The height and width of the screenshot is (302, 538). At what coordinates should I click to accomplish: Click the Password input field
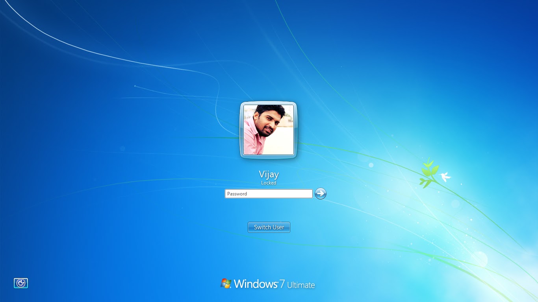click(x=269, y=193)
